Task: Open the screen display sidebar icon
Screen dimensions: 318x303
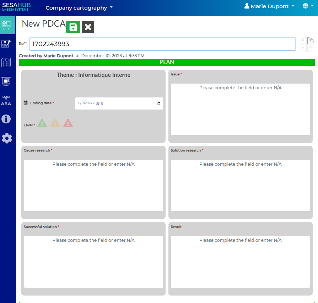Action: pos(6,81)
